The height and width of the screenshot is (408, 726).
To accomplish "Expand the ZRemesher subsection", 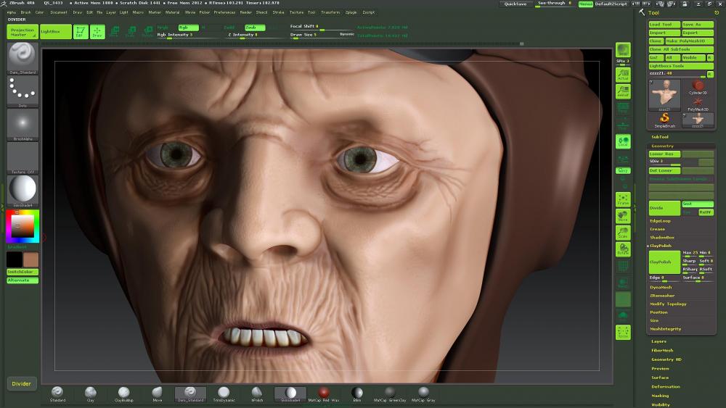I will point(662,295).
